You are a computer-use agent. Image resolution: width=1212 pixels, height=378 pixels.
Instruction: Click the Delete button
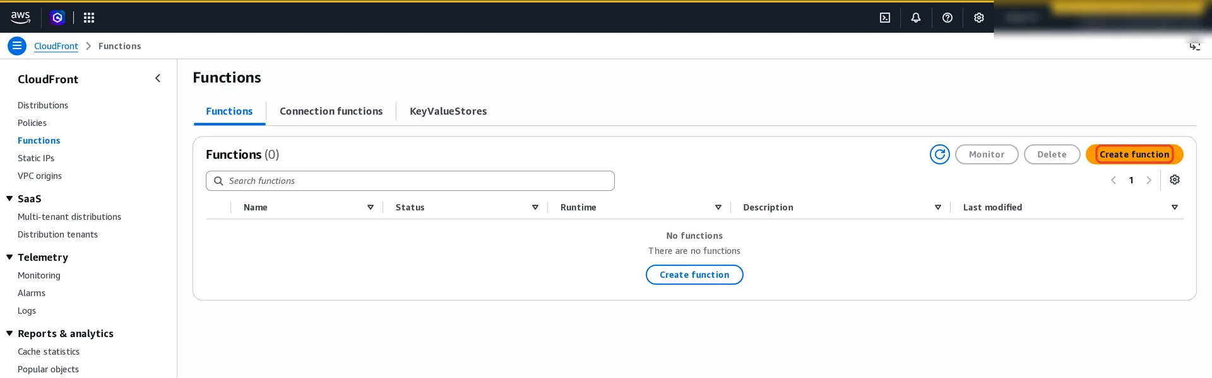[x=1052, y=154]
